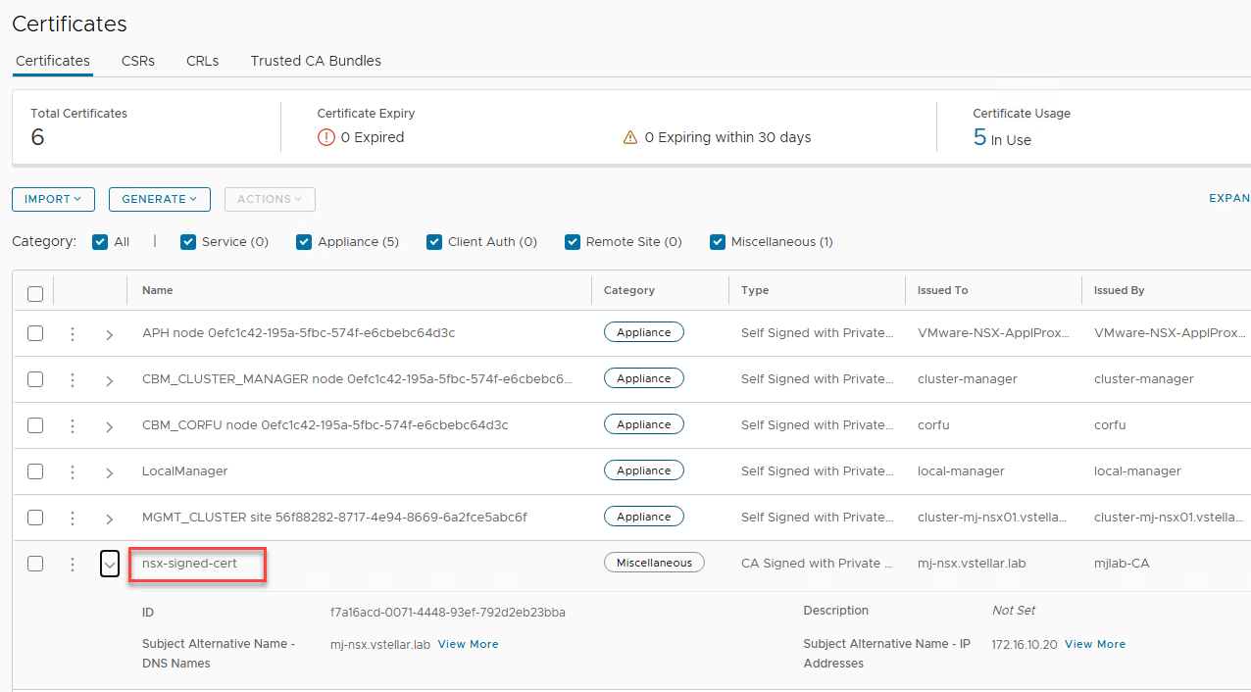Viewport: 1251px width, 692px height.
Task: Expand the LocalManager certificate row
Action: [110, 472]
